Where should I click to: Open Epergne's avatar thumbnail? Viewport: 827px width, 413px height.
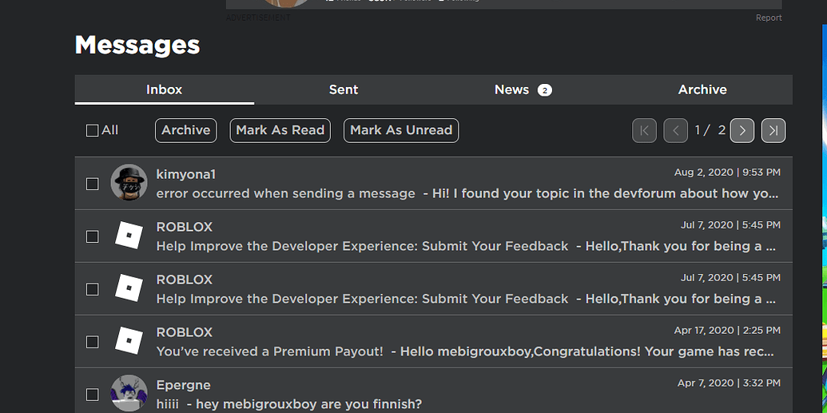coord(128,394)
